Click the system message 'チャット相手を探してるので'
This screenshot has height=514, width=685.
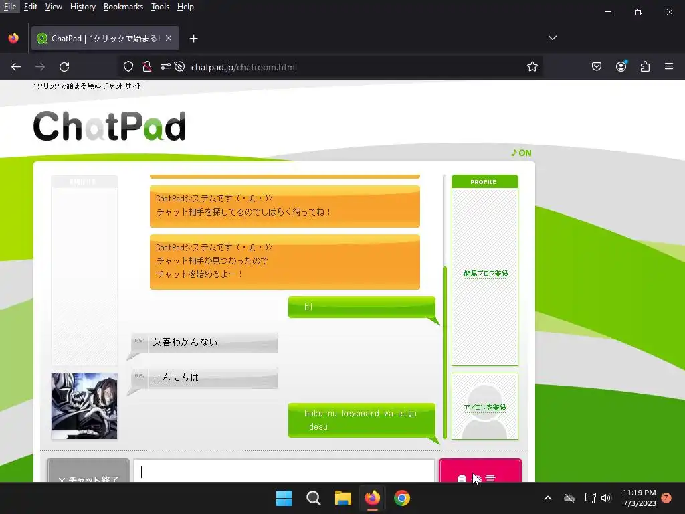(285, 206)
